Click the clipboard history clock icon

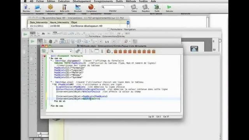[109, 51]
